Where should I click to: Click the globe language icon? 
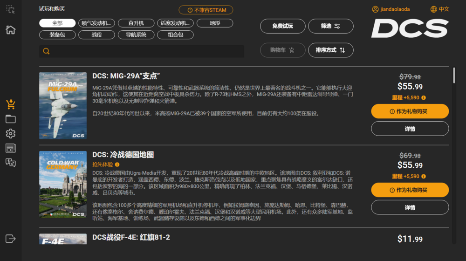pyautogui.click(x=433, y=9)
